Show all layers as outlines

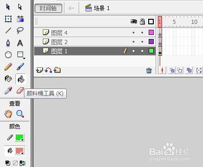[151, 22]
